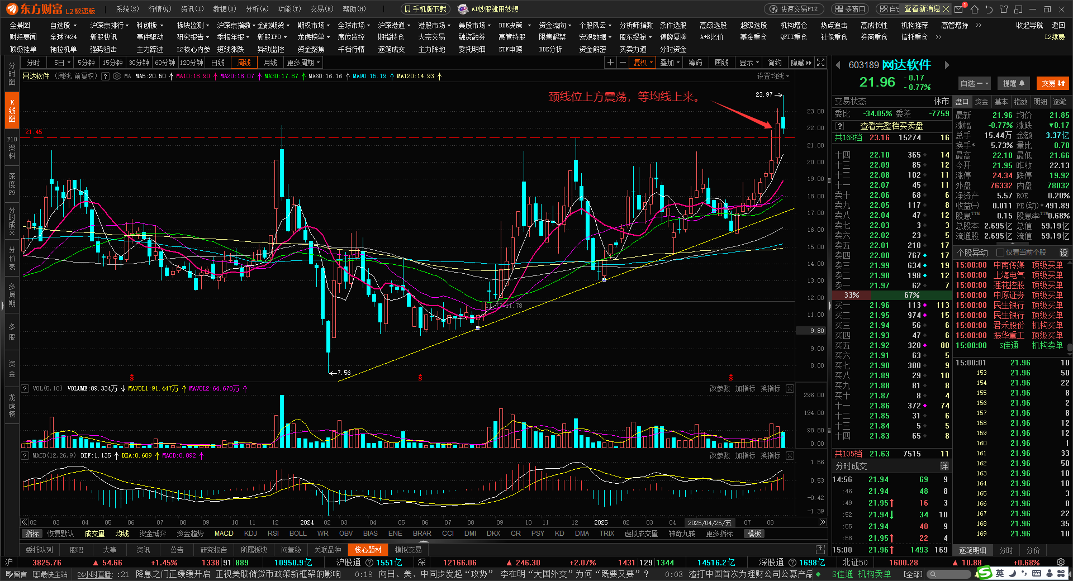Jump timeline to latest with double-right arrow
This screenshot has width=1073, height=581.
(822, 522)
